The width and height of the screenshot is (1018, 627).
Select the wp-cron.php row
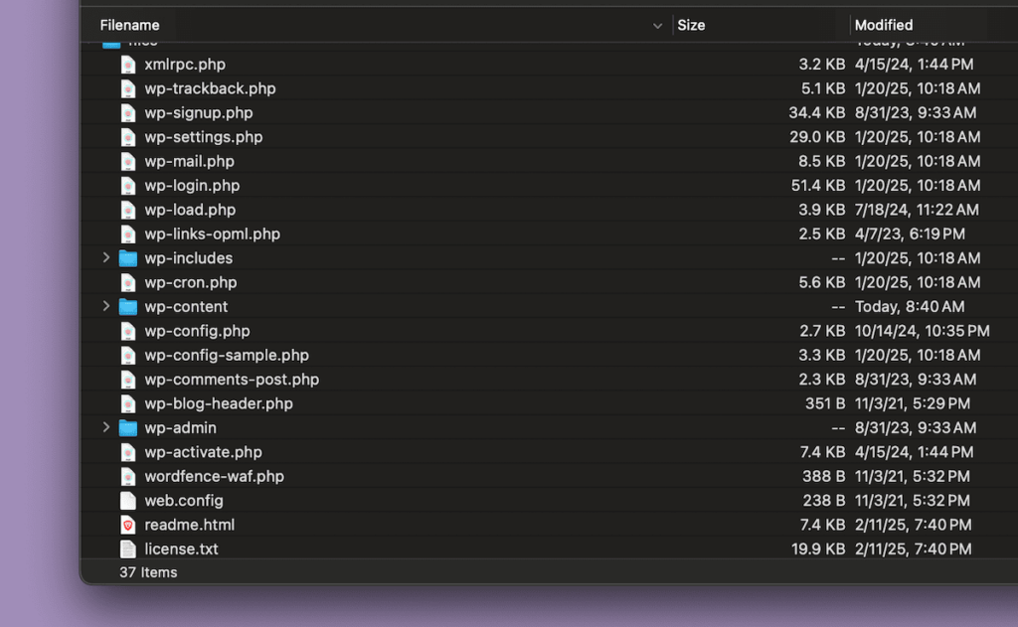pos(190,283)
